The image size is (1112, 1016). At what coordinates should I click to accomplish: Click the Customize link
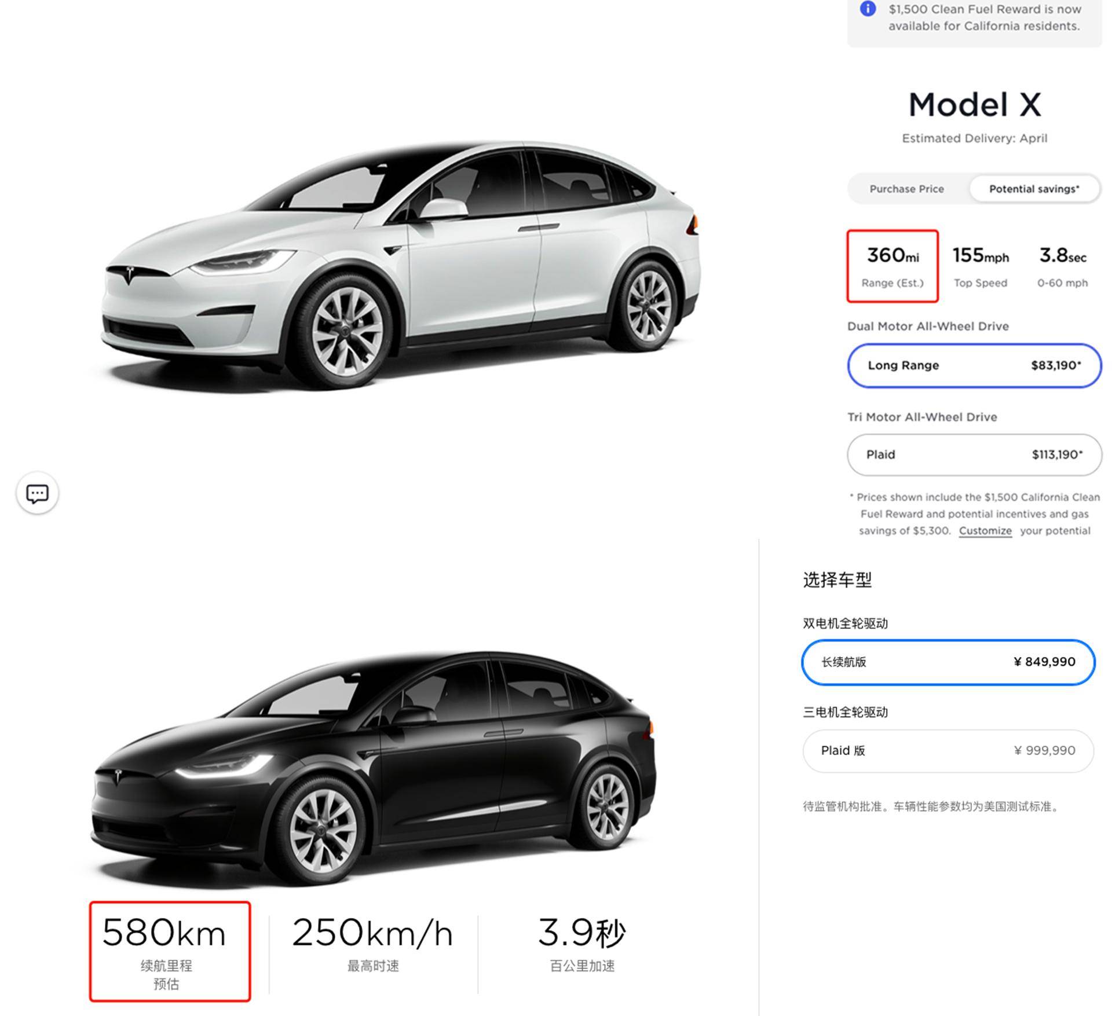(985, 531)
